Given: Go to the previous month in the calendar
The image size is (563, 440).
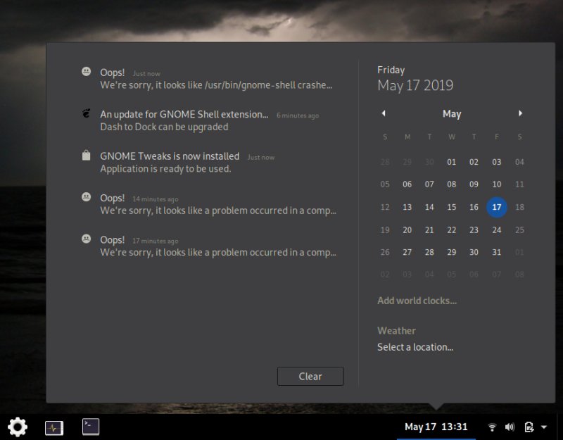Looking at the screenshot, I should click(x=384, y=113).
